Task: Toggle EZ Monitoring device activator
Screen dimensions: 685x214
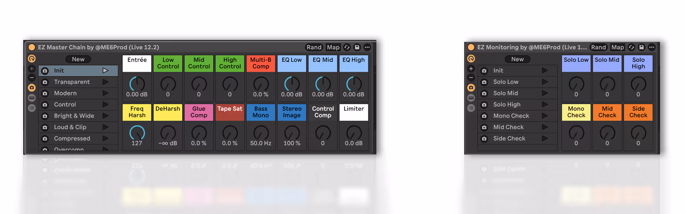Action: tap(471, 47)
